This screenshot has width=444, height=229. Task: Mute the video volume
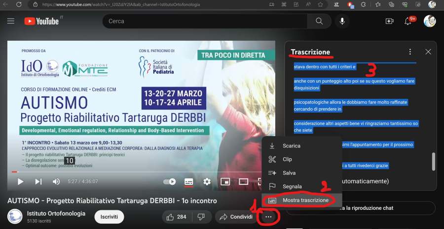[x=56, y=181]
